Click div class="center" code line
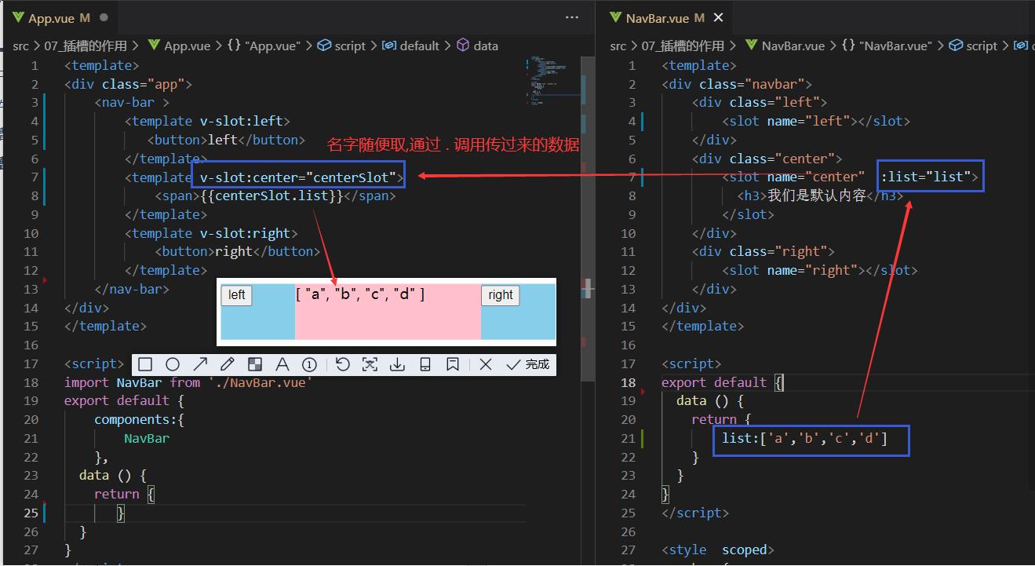1035x566 pixels. 767,159
